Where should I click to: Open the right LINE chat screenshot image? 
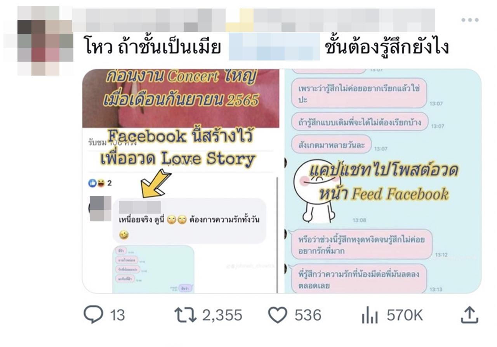(x=383, y=181)
